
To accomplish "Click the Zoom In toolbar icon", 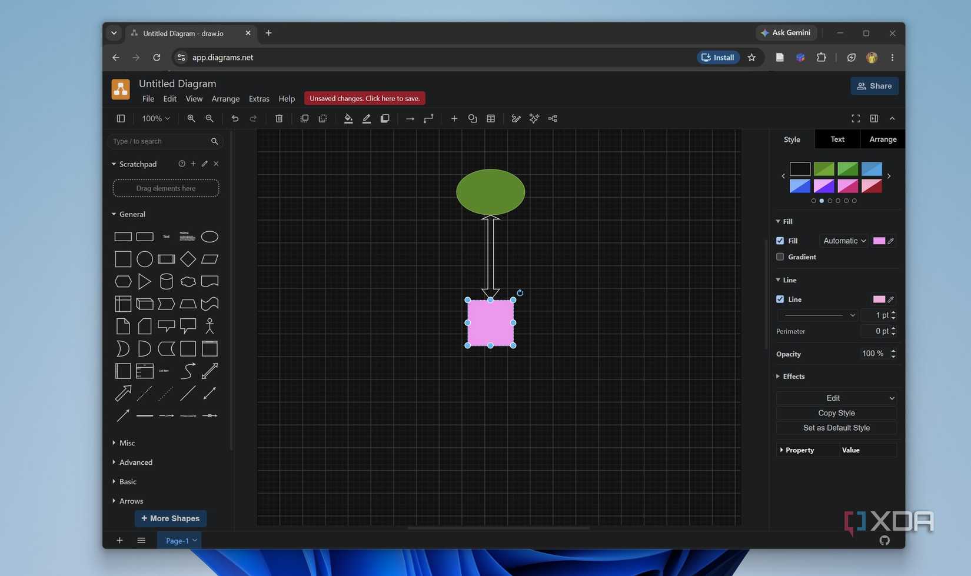I will click(191, 118).
